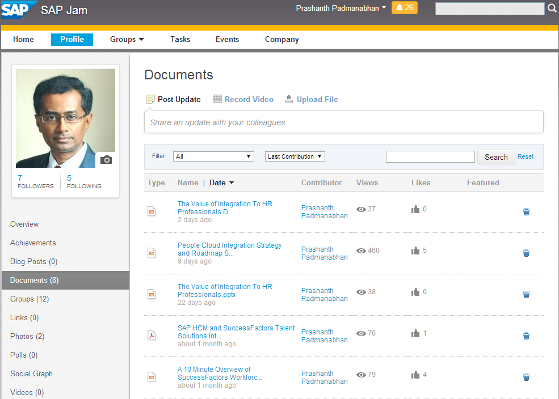Viewport: 559px width, 399px height.
Task: Delete the People Cloud Integration Strategy document
Action: pos(526,253)
